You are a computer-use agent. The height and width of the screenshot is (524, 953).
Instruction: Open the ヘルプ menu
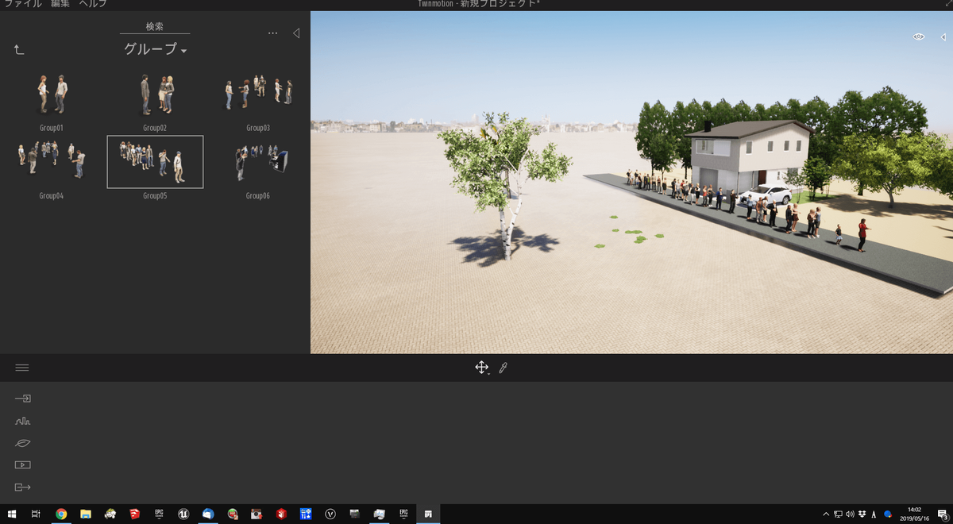click(x=93, y=4)
